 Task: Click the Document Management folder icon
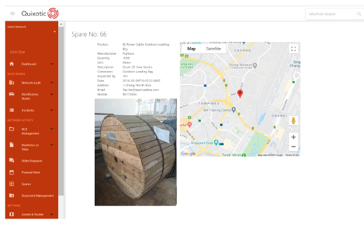(x=12, y=195)
